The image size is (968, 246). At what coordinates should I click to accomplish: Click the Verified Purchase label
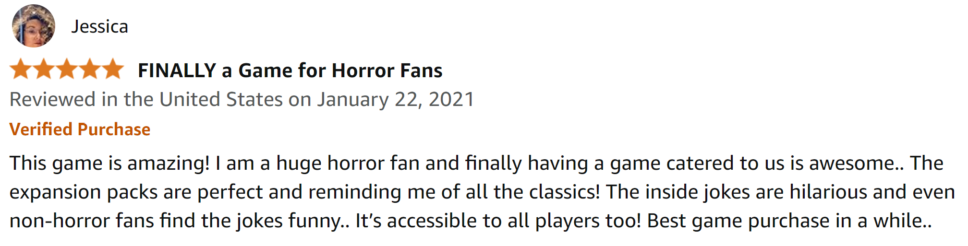(x=80, y=129)
